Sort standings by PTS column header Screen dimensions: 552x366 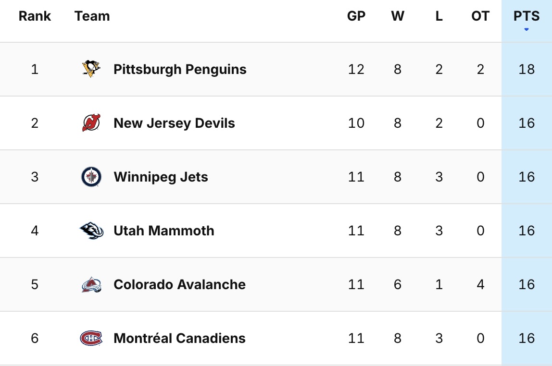527,16
